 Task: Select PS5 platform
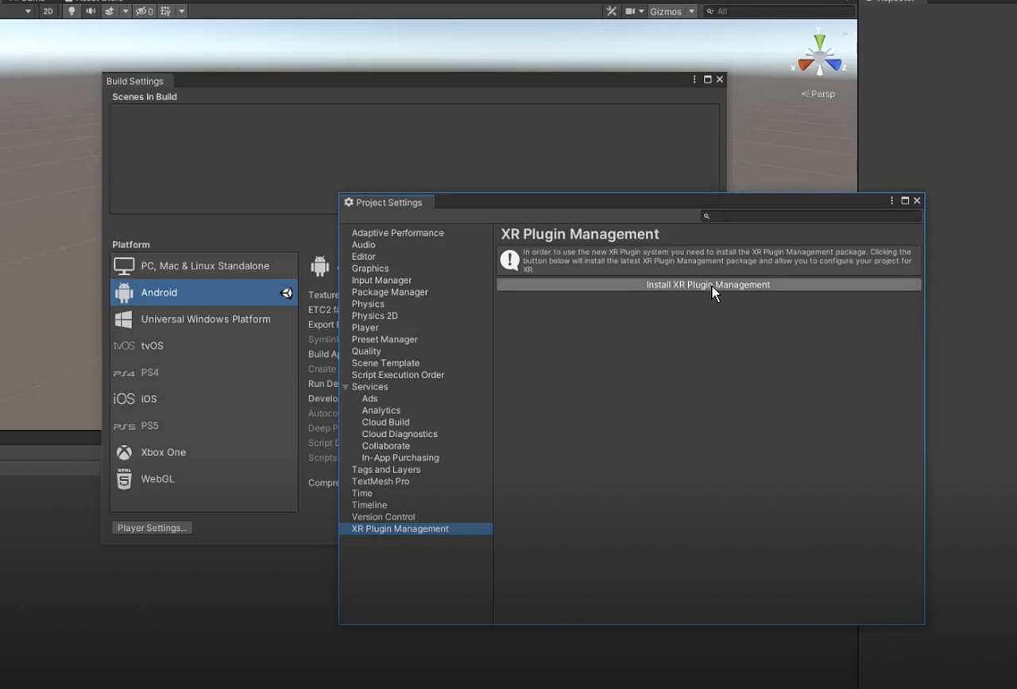[x=204, y=426]
